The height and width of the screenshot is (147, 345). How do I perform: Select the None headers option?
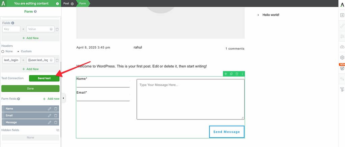[3, 51]
